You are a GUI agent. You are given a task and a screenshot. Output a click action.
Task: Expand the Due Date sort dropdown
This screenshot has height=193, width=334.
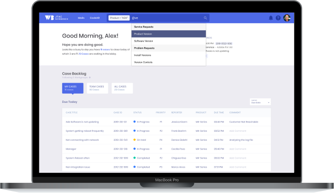(x=260, y=102)
